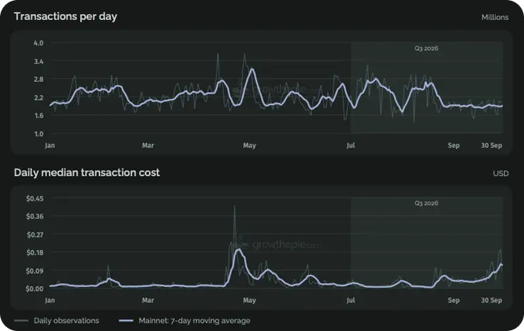Screen dimensions: 524x331
Task: Click 'Jul' on the transactions chart axis
Action: (x=351, y=145)
